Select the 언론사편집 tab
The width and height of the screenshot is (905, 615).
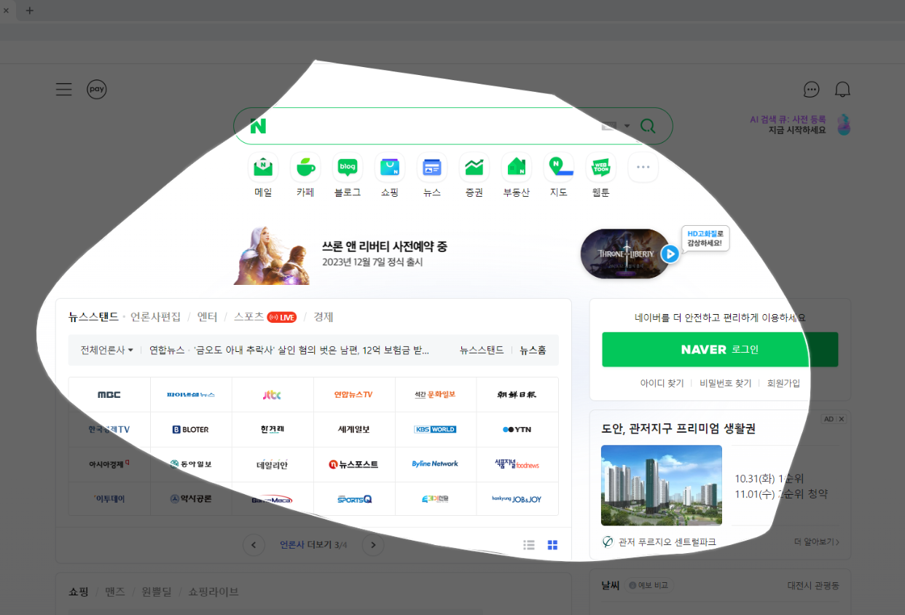[155, 317]
